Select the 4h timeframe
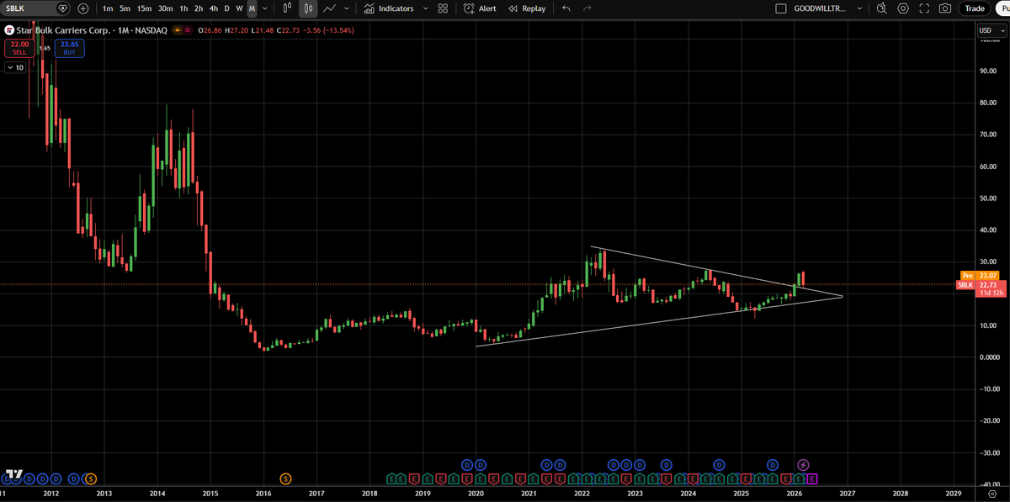The image size is (1010, 502). 213,8
